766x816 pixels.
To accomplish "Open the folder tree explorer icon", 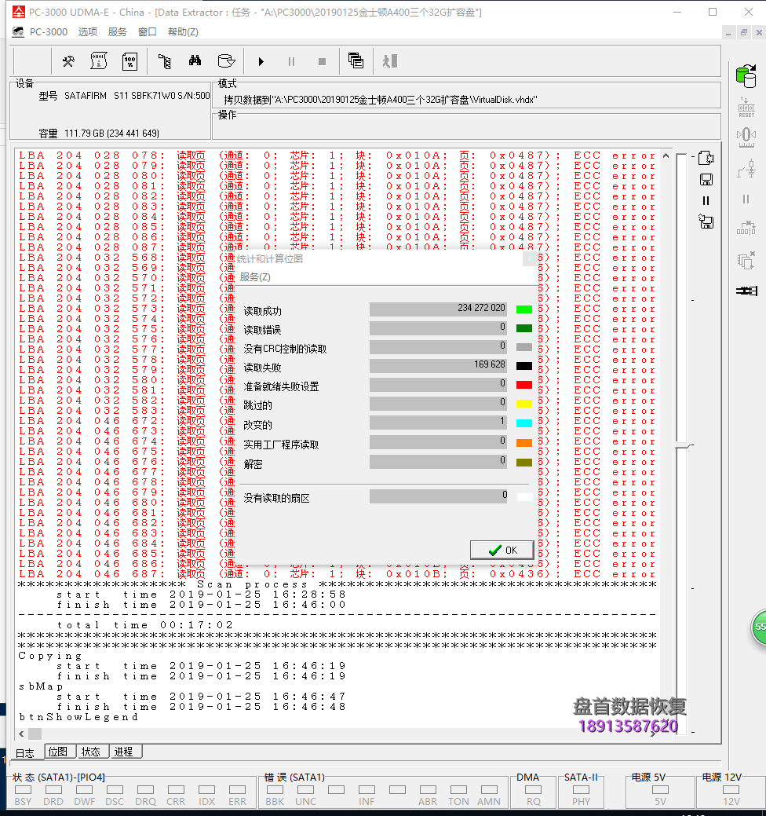I will coord(164,61).
